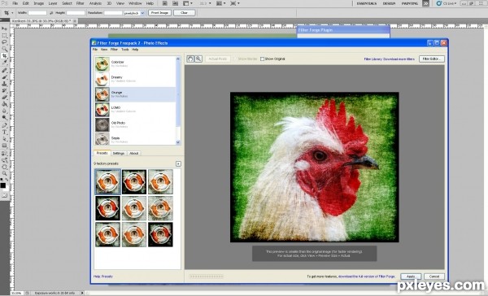This screenshot has height=296, width=488.
Task: Open the Filter Editor button
Action: tap(431, 59)
